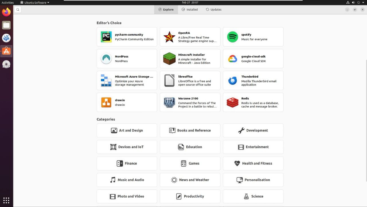
Task: Open the Redis red cube icon
Action: point(232,102)
